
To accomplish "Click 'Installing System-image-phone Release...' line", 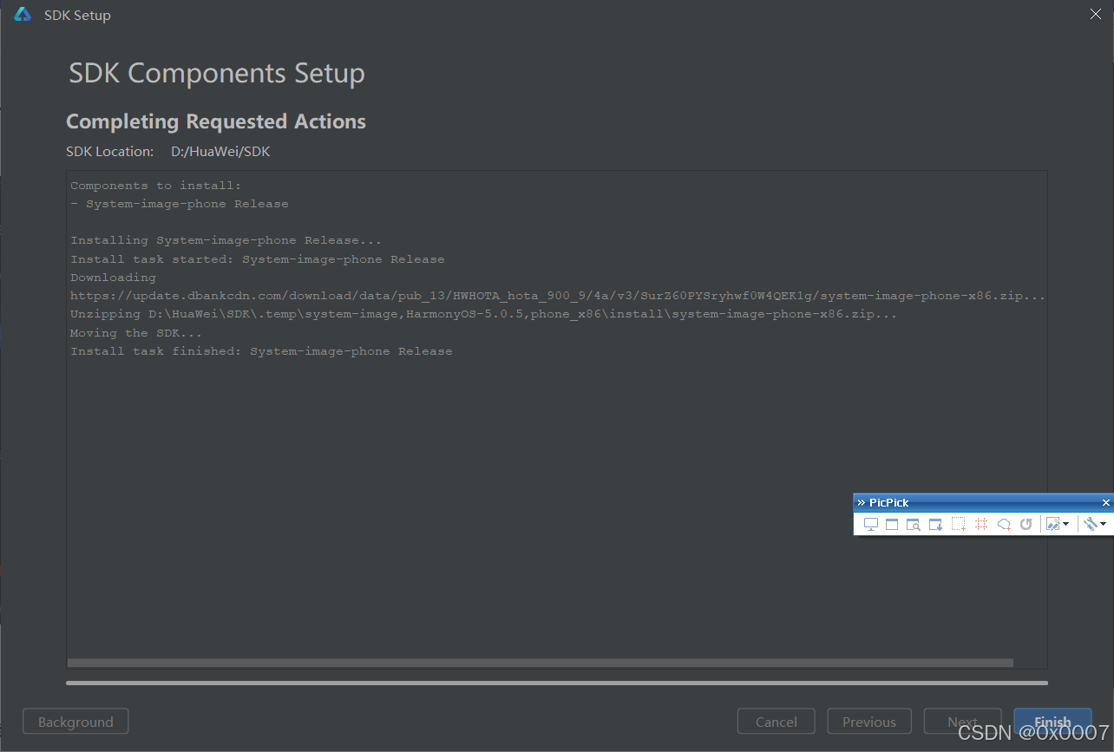I will point(226,240).
